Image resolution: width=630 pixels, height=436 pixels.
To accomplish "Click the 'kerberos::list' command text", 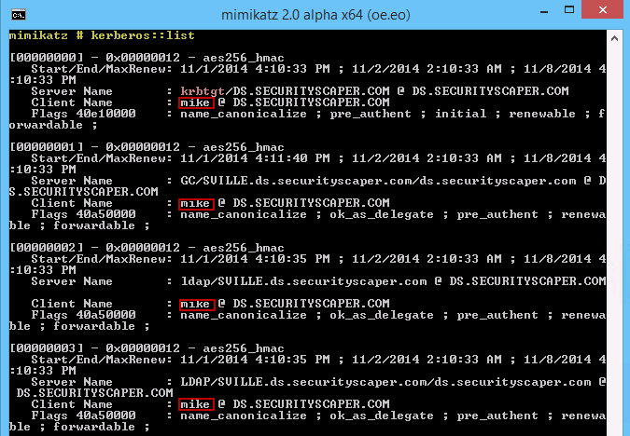I will pos(143,35).
